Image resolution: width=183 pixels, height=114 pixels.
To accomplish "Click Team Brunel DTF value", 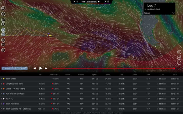I will click(x=175, y=79).
